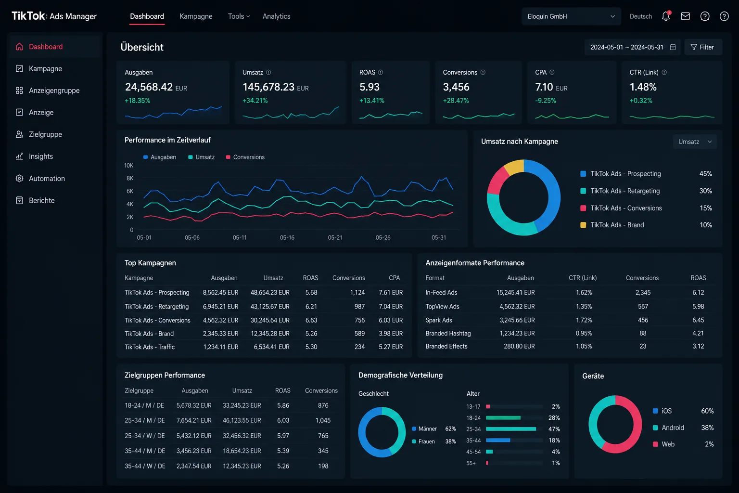This screenshot has width=739, height=493.
Task: Toggle the Umsatz series in the chart legend
Action: point(202,157)
